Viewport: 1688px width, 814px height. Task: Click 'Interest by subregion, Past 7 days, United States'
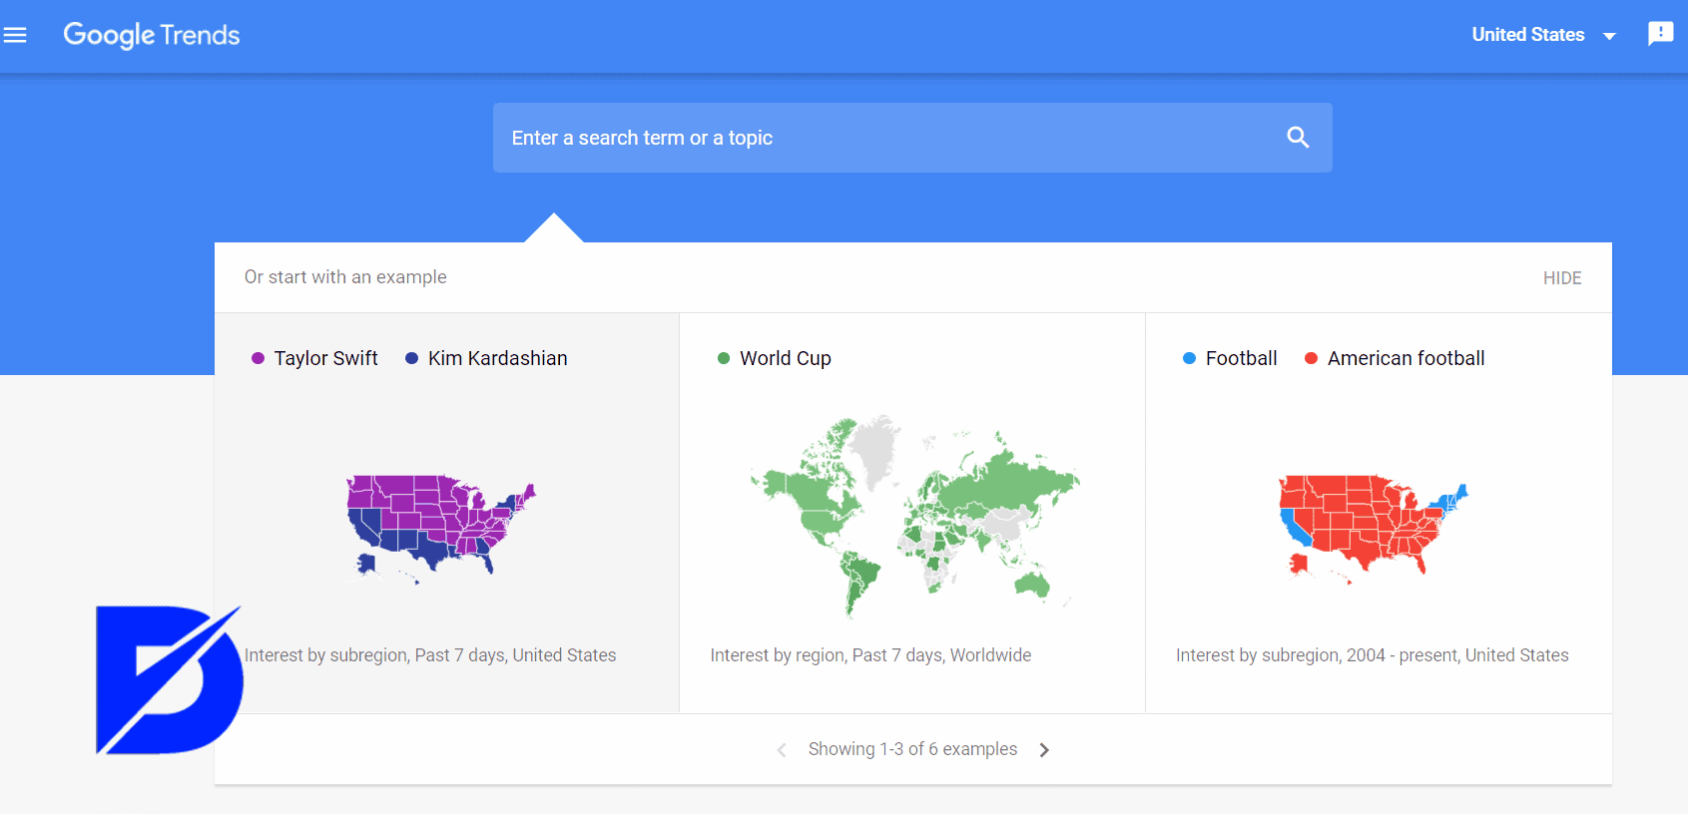(x=430, y=655)
